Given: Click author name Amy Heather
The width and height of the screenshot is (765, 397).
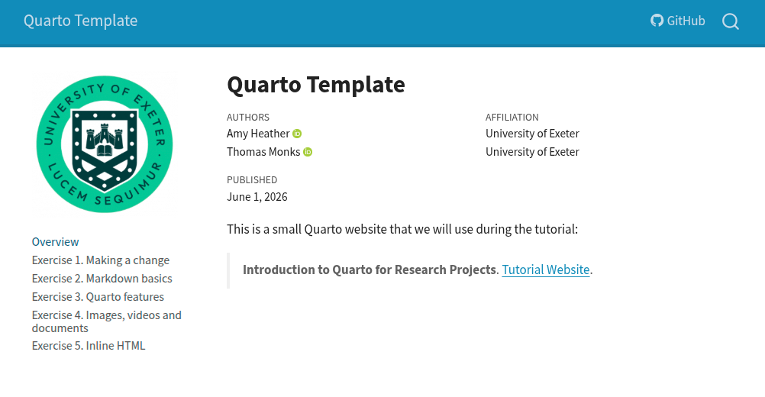Looking at the screenshot, I should coord(258,134).
